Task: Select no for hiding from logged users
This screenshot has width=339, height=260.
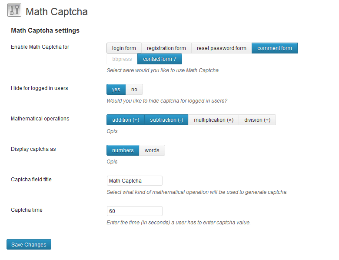Action: tap(134, 90)
